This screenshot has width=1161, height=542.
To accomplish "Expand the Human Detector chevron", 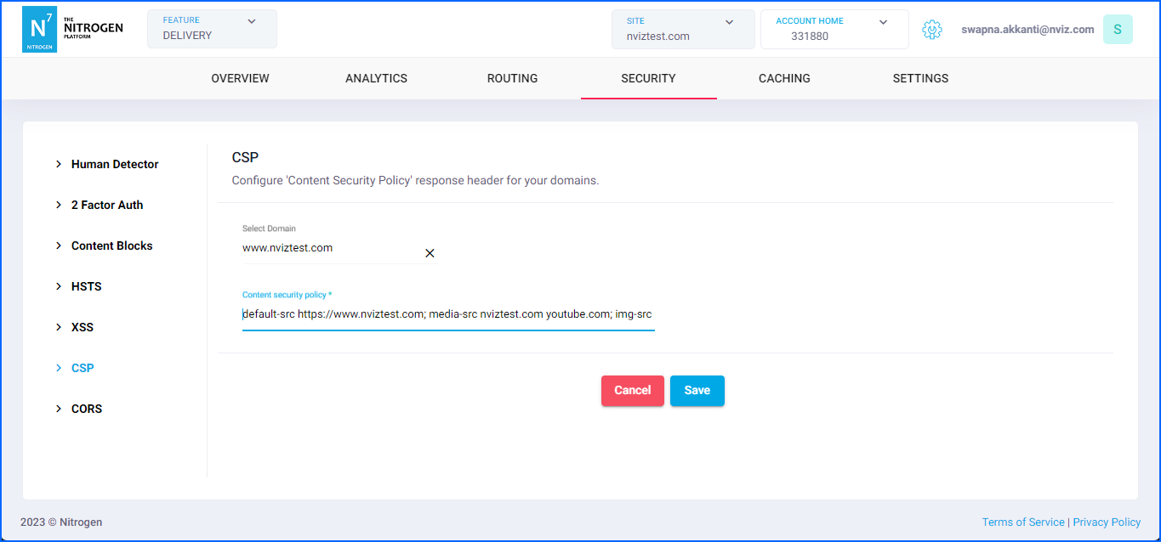I will (x=59, y=164).
